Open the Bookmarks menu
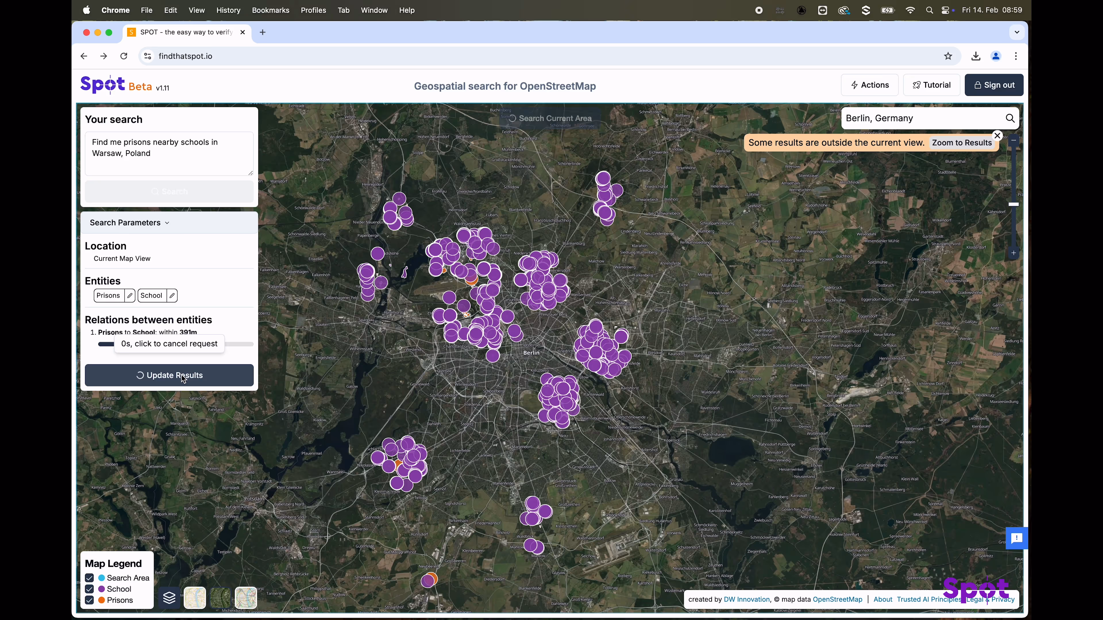The height and width of the screenshot is (620, 1103). 270,10
